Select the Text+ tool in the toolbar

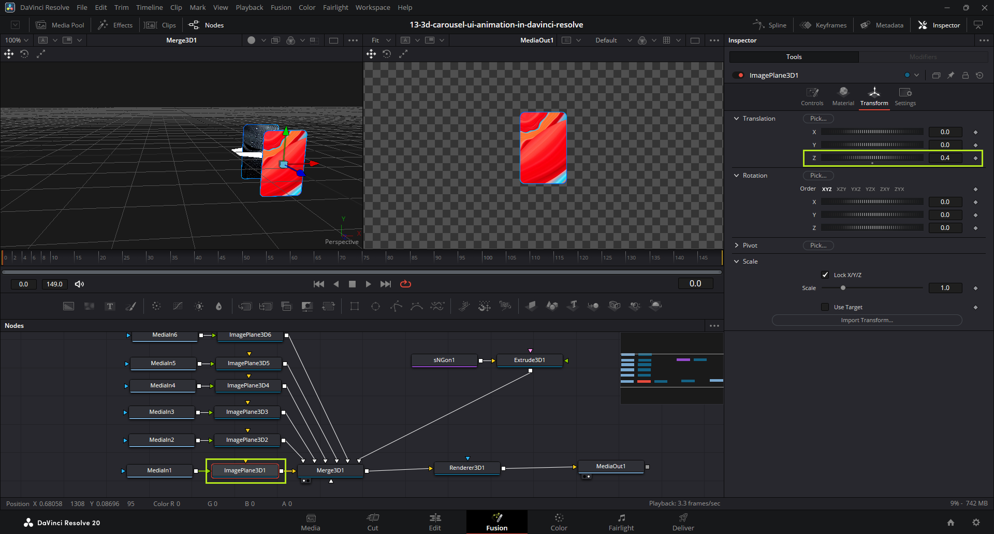tap(110, 306)
